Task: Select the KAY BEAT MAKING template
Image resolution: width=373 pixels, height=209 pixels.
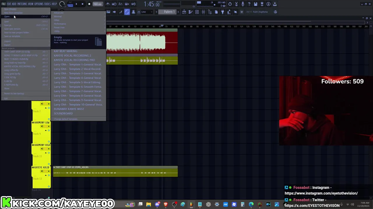Action: point(78,51)
